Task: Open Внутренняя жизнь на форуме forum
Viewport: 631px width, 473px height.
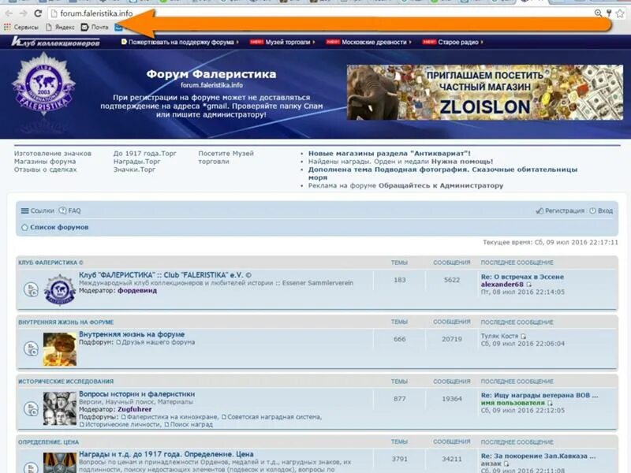Action: click(x=132, y=334)
